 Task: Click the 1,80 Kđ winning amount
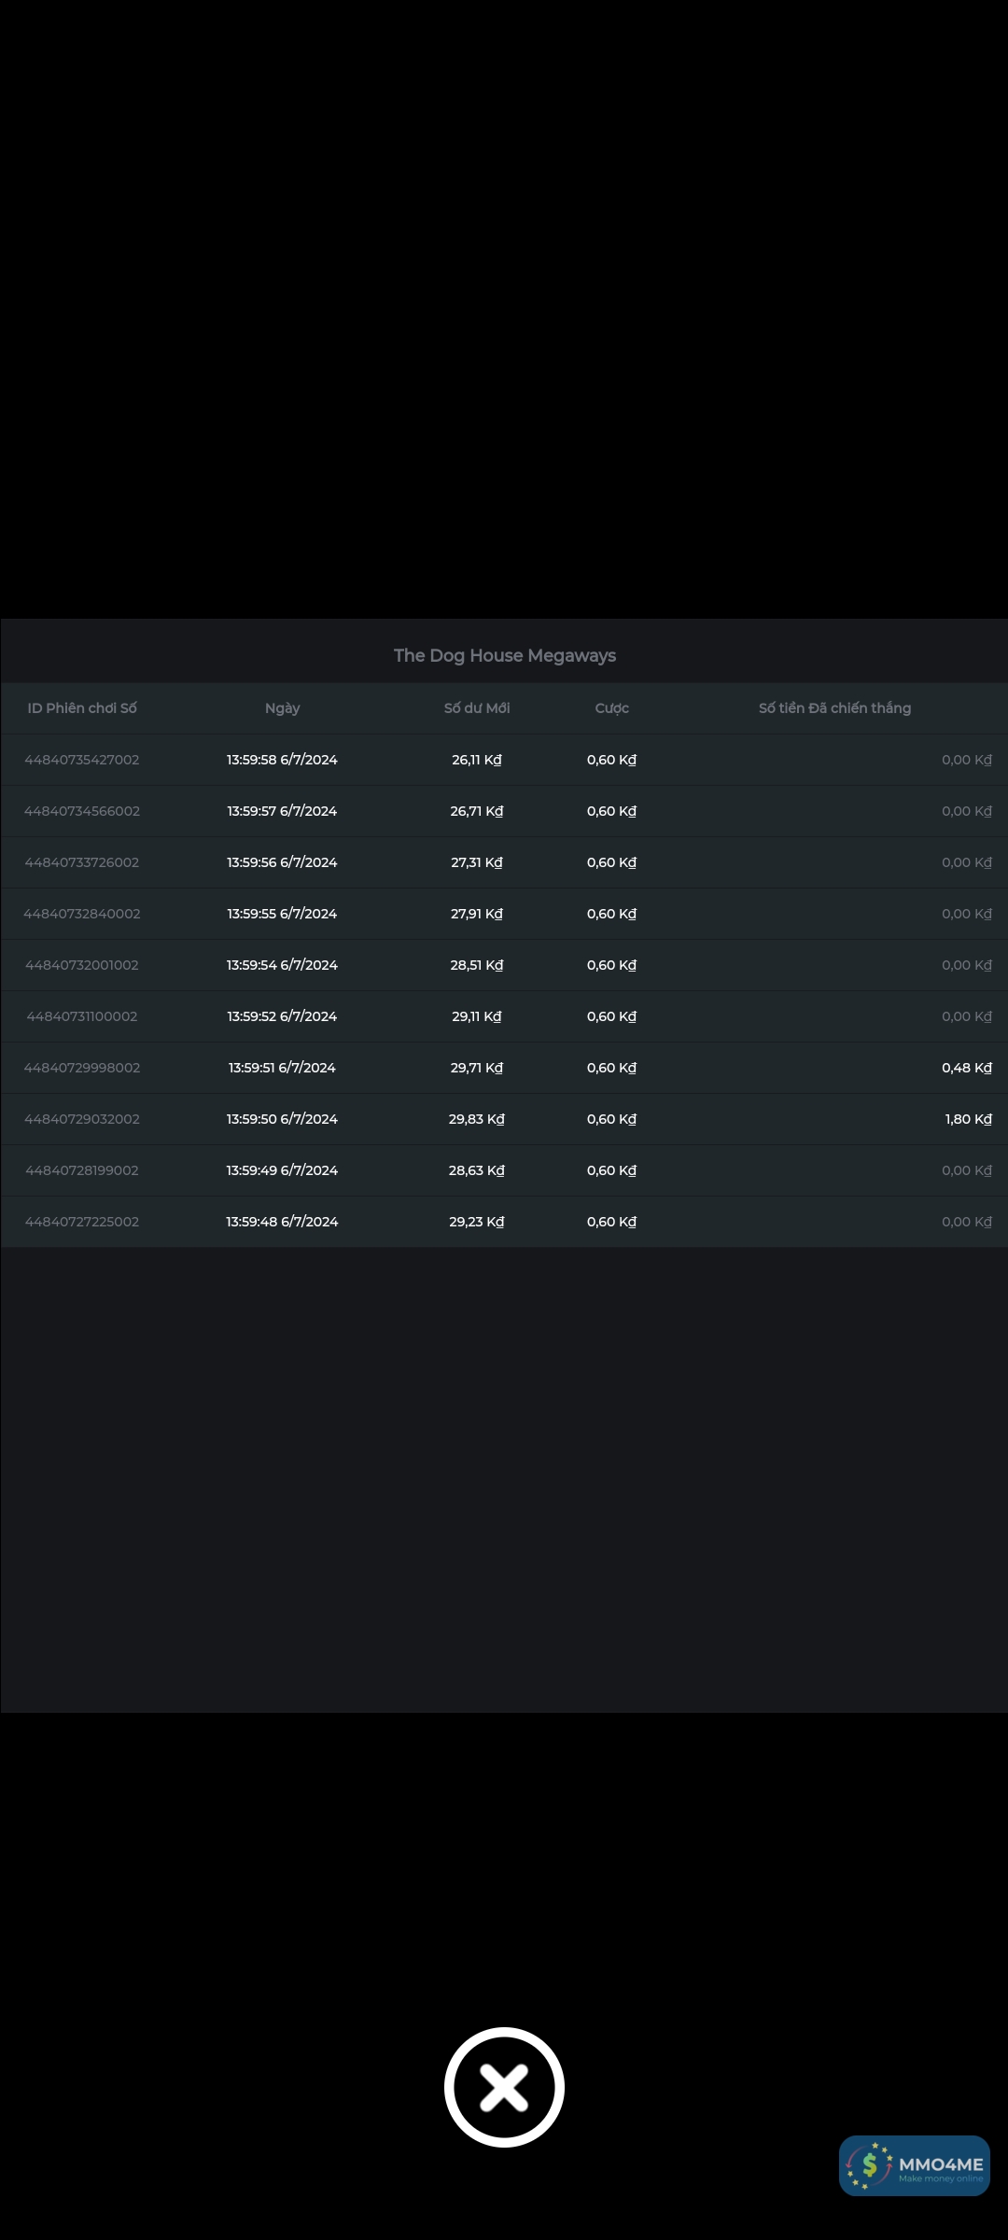pyautogui.click(x=968, y=1119)
